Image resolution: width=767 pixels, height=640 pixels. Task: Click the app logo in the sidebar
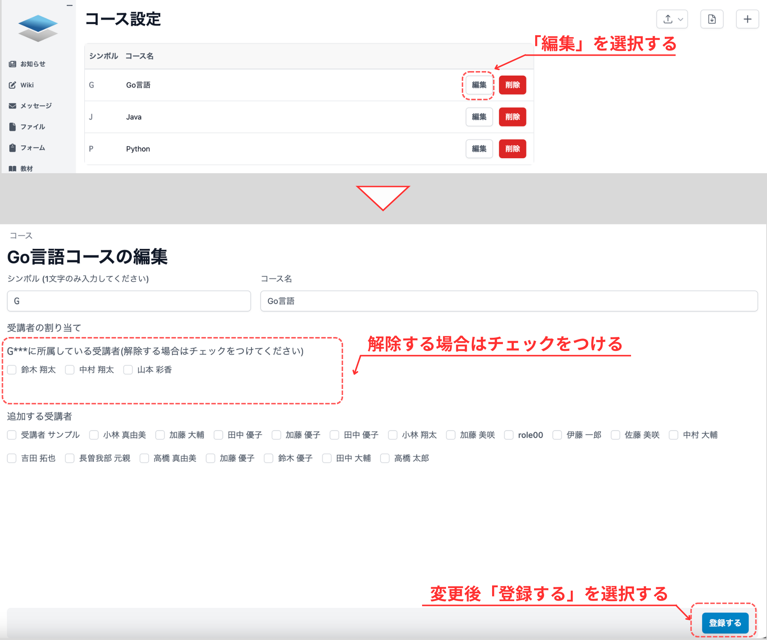coord(37,28)
